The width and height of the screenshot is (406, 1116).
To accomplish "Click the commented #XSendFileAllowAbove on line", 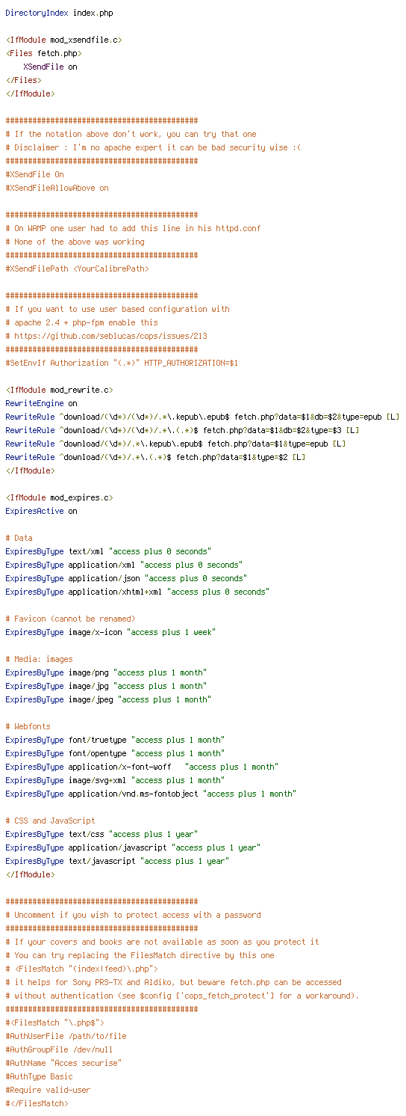I will (57, 188).
